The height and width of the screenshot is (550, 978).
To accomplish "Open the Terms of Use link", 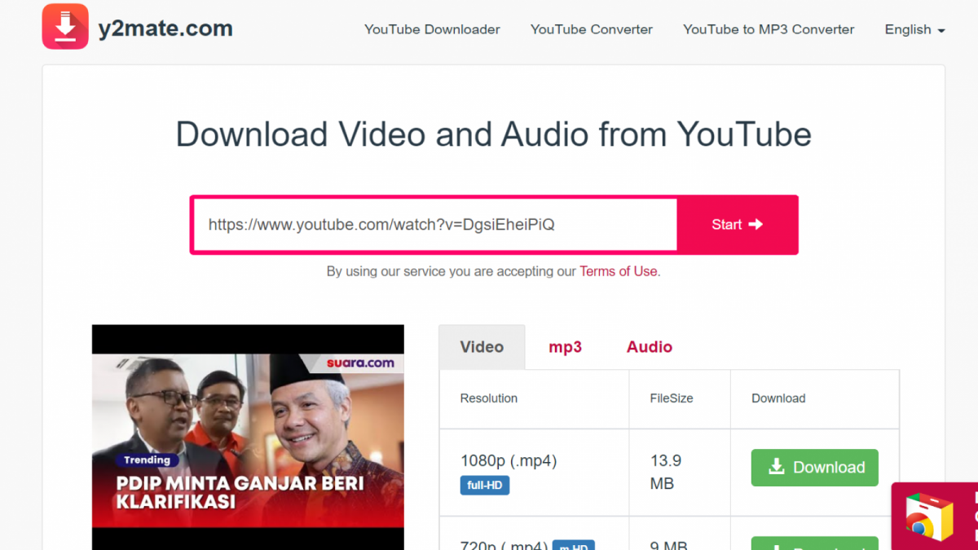I will click(618, 271).
